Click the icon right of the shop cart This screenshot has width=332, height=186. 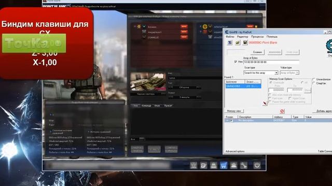(x=233, y=165)
